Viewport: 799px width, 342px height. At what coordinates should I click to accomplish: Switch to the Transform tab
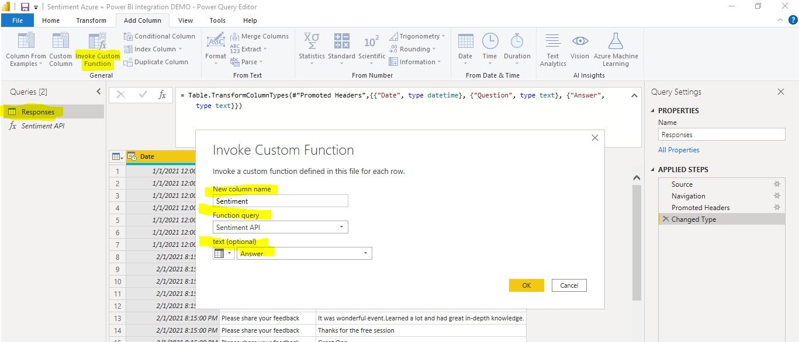[91, 20]
